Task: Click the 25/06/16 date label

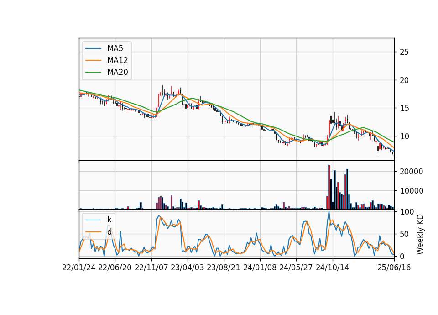Action: 394,268
